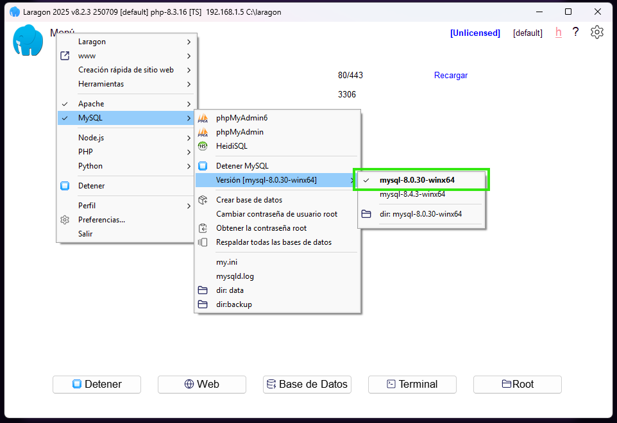617x423 pixels.
Task: Click the question mark help icon
Action: pyautogui.click(x=575, y=32)
